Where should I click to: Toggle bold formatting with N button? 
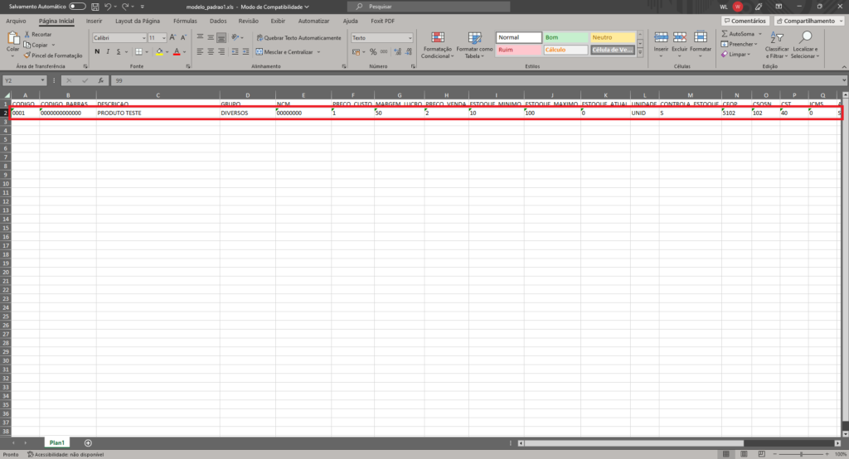pyautogui.click(x=97, y=51)
